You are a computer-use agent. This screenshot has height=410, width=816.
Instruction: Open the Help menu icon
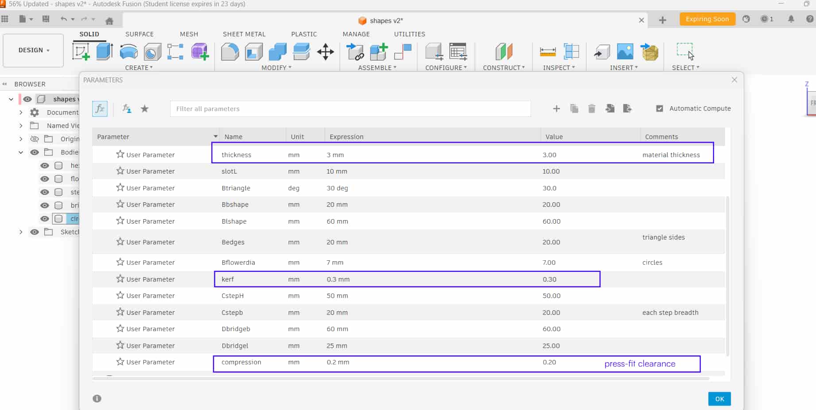pyautogui.click(x=810, y=19)
